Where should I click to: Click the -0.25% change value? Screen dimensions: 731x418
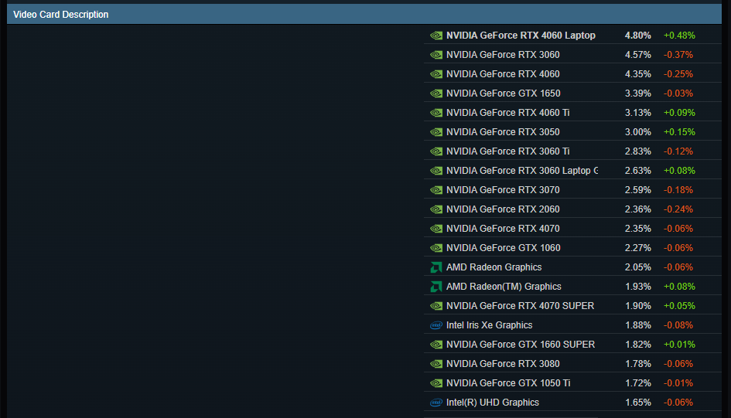(678, 74)
